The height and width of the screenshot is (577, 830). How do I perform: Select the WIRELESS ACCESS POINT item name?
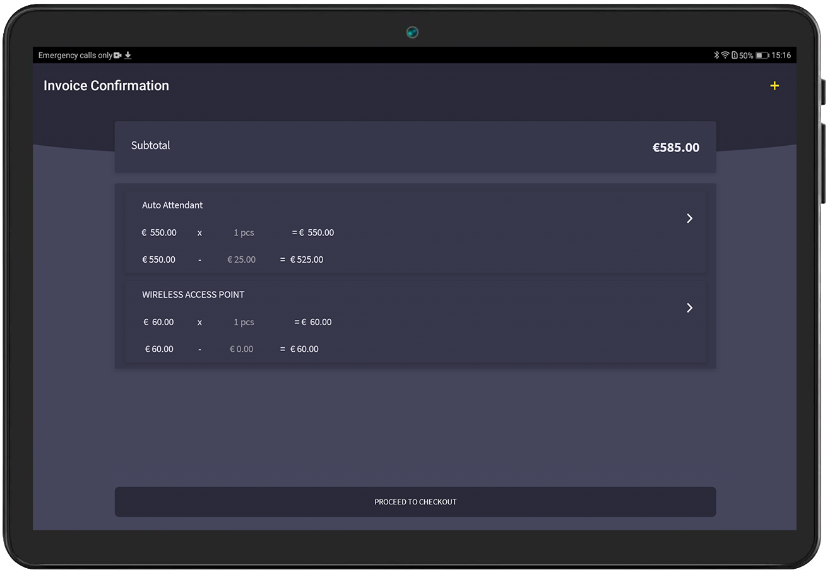coord(193,295)
